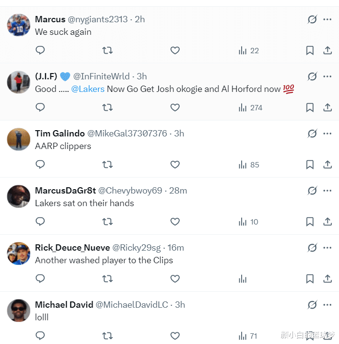Open Grok icon on Marcus's tweet

point(312,19)
